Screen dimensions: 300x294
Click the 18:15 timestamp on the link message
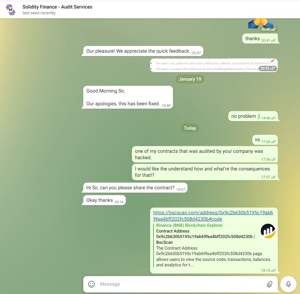[x=266, y=271]
